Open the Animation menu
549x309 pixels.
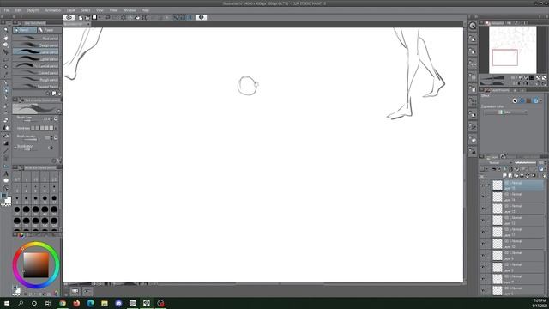pyautogui.click(x=53, y=10)
